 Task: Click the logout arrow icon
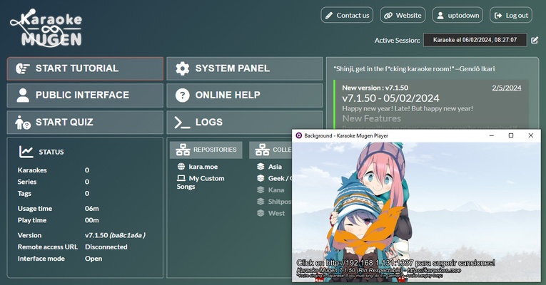pyautogui.click(x=498, y=16)
